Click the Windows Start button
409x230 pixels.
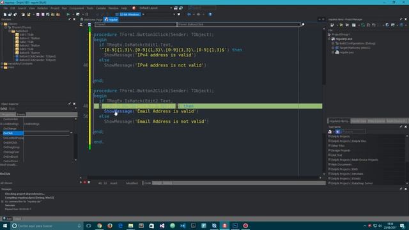(x=5, y=226)
